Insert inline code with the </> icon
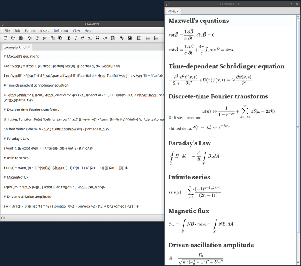Image resolution: width=301 pixels, height=266 pixels. click(x=105, y=38)
